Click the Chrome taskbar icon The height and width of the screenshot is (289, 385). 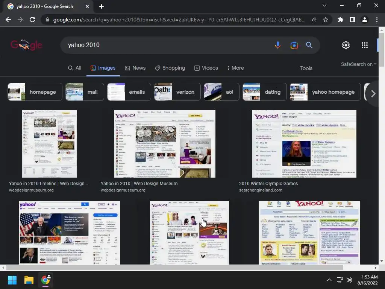(45, 280)
